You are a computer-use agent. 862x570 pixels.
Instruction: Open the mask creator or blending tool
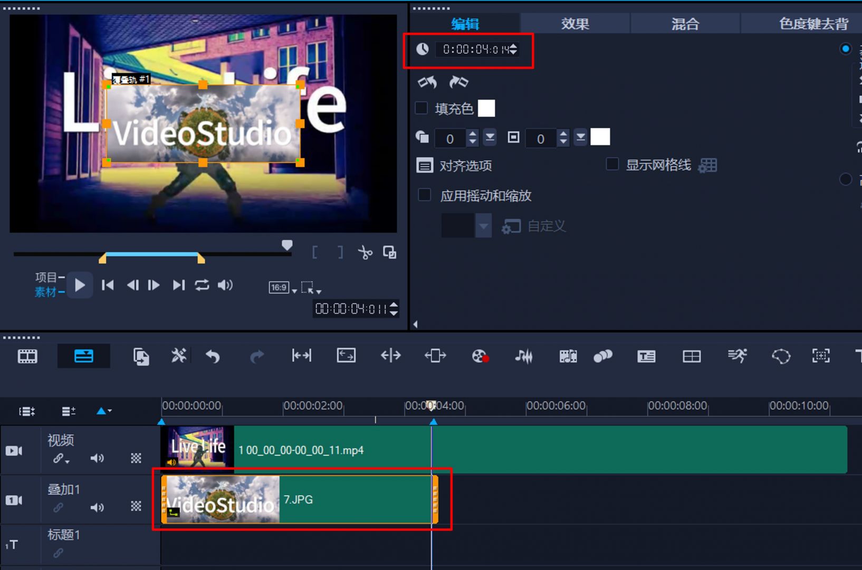(x=603, y=357)
